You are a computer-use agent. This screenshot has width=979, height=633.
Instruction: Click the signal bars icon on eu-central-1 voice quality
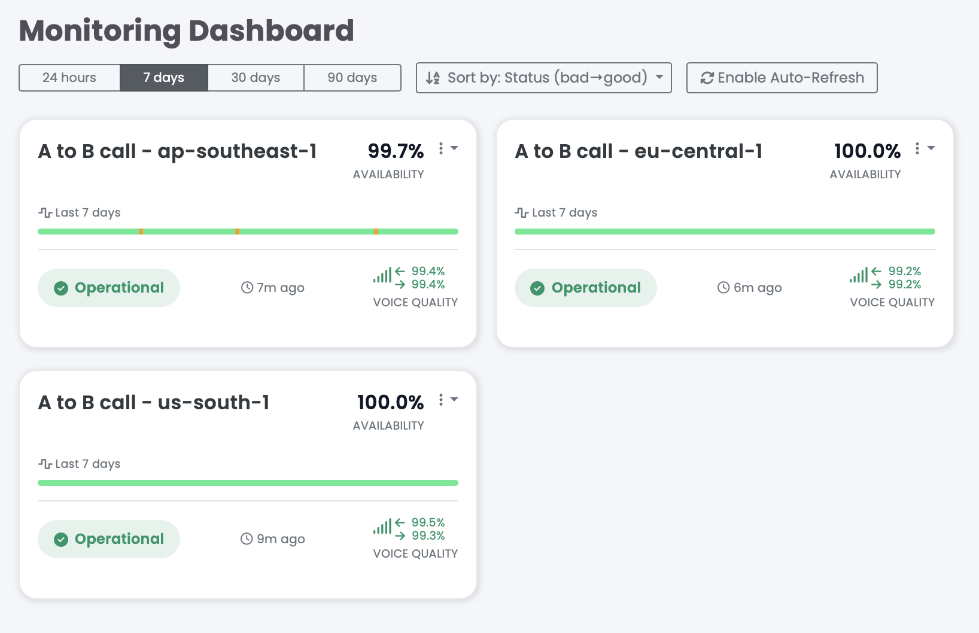(859, 276)
